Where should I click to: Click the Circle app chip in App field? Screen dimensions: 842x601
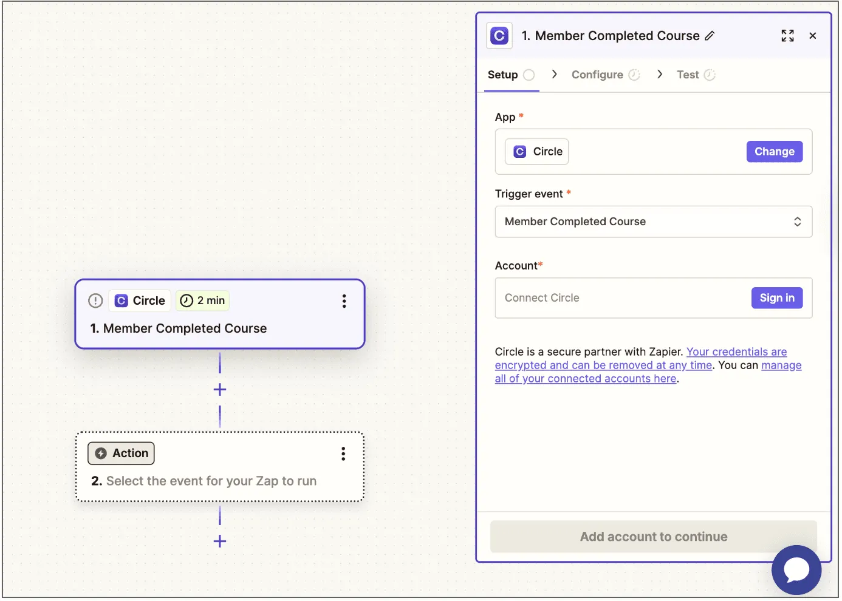pyautogui.click(x=536, y=152)
